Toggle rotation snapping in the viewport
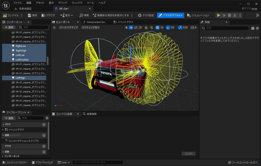 168,27
